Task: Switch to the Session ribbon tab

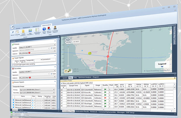Action: pos(18,29)
